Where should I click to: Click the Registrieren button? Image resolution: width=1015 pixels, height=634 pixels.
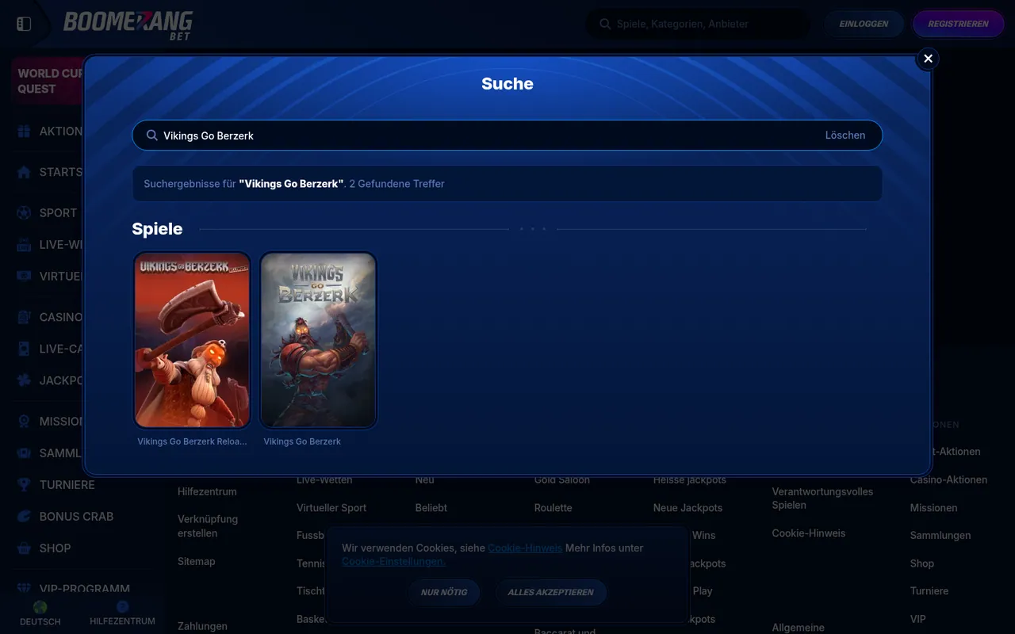click(958, 24)
